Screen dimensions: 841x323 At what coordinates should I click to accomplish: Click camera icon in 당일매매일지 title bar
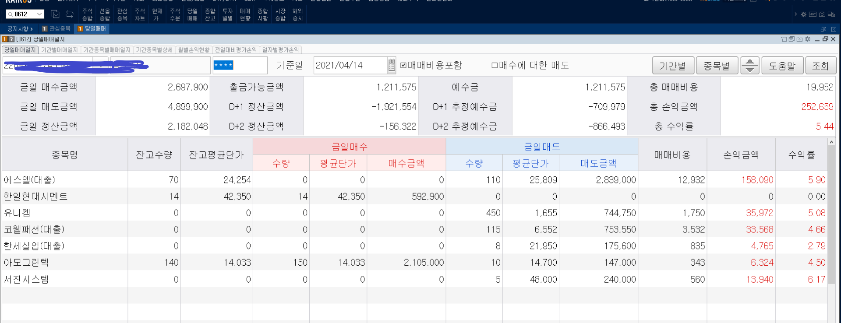pyautogui.click(x=799, y=39)
